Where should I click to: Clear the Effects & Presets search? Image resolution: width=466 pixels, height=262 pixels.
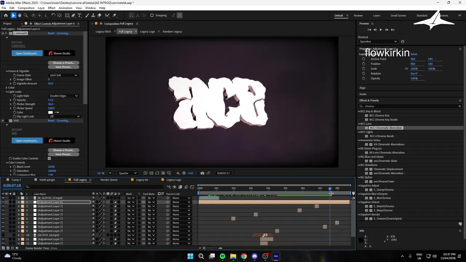click(x=459, y=106)
